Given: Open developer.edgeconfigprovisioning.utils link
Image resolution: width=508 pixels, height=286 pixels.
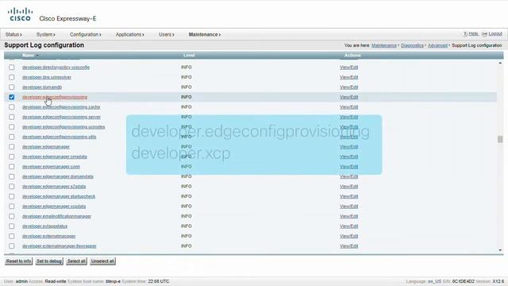Looking at the screenshot, I should pos(60,137).
